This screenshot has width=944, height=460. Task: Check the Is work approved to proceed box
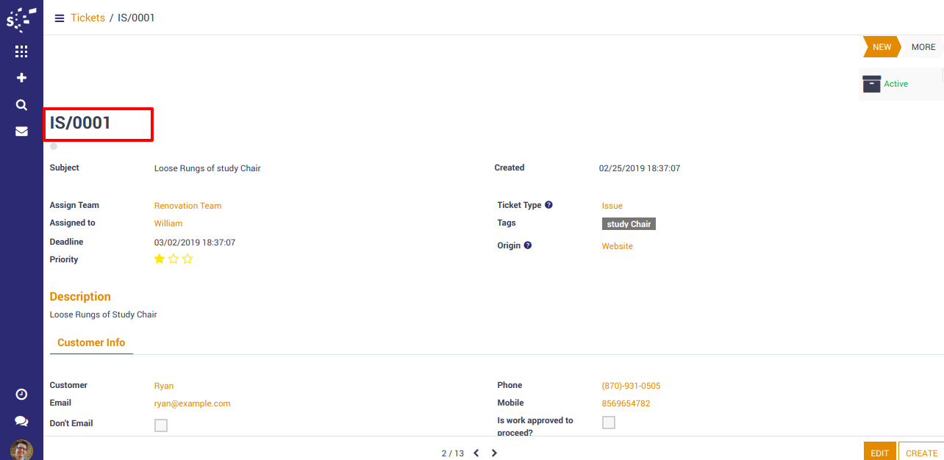coord(609,423)
